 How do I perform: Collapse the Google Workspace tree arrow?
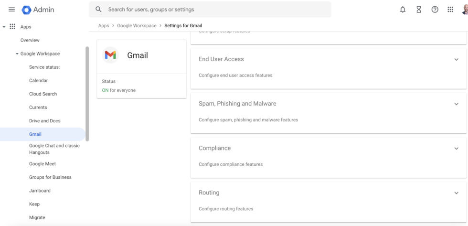(x=17, y=54)
